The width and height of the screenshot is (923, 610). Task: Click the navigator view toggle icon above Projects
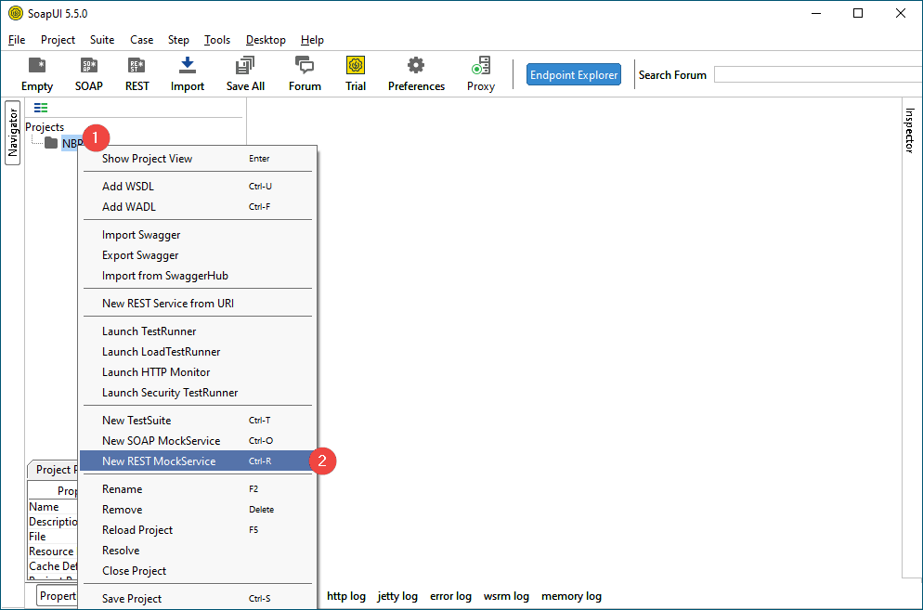[41, 108]
